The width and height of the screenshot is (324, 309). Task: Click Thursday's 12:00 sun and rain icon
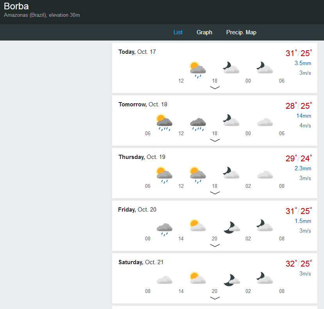198,175
